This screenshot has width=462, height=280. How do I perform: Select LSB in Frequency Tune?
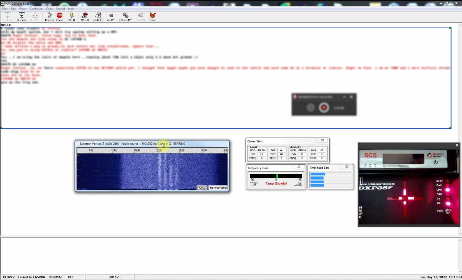pyautogui.click(x=254, y=184)
